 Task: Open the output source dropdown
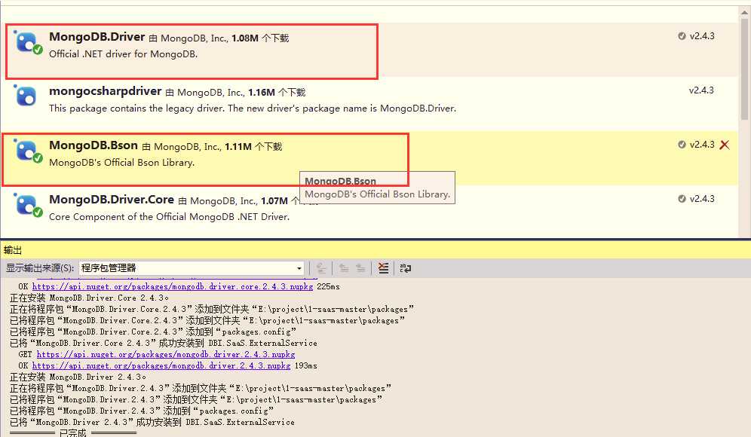click(299, 268)
